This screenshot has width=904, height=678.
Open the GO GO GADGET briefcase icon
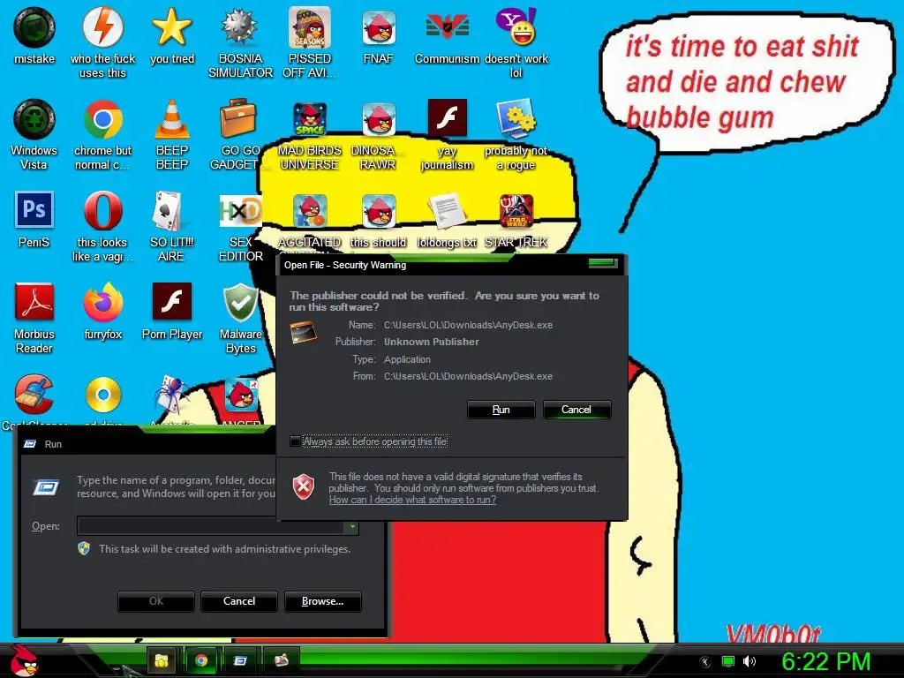[238, 119]
